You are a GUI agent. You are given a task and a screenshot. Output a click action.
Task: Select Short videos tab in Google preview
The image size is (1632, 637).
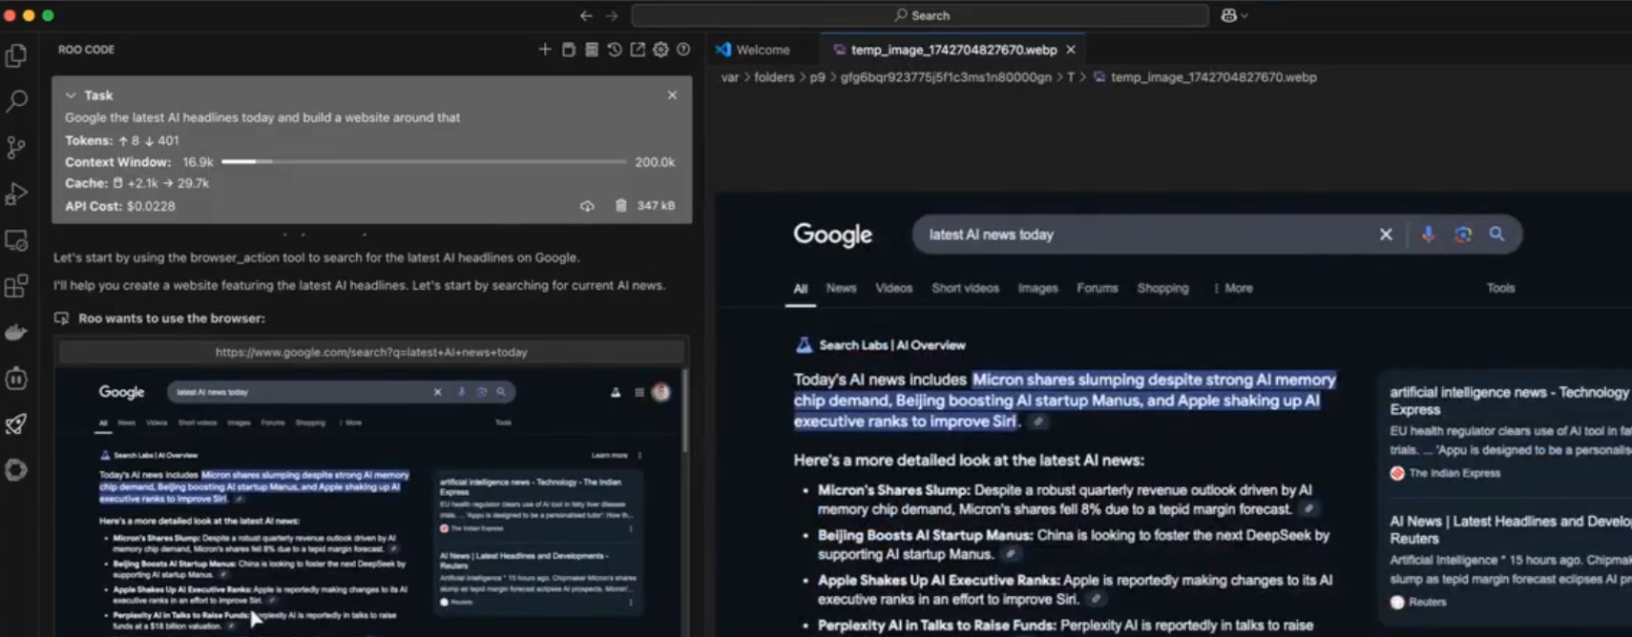(966, 288)
